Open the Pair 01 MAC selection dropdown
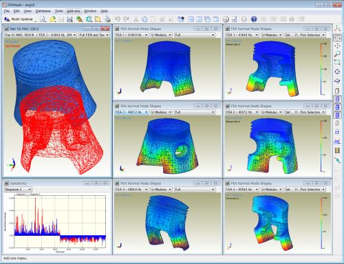The width and height of the screenshot is (344, 264). (x=41, y=35)
